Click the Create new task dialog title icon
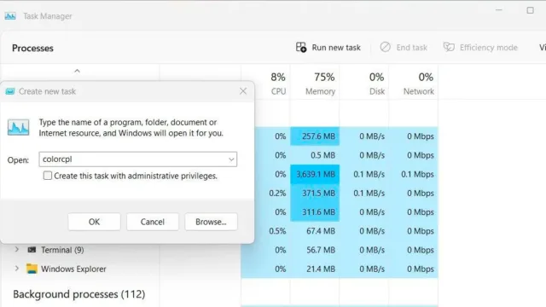This screenshot has height=307, width=546. click(x=10, y=91)
